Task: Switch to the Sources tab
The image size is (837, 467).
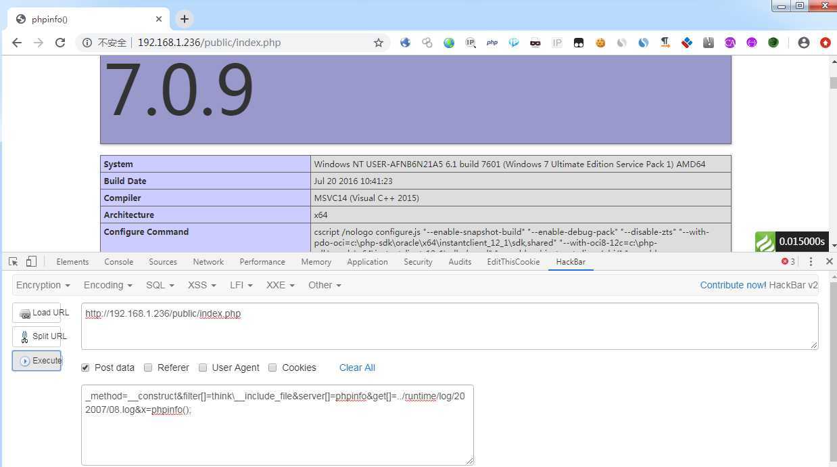Action: 163,262
